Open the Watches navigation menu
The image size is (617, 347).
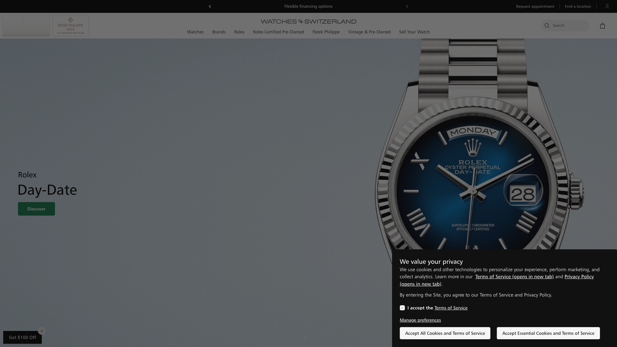(195, 32)
